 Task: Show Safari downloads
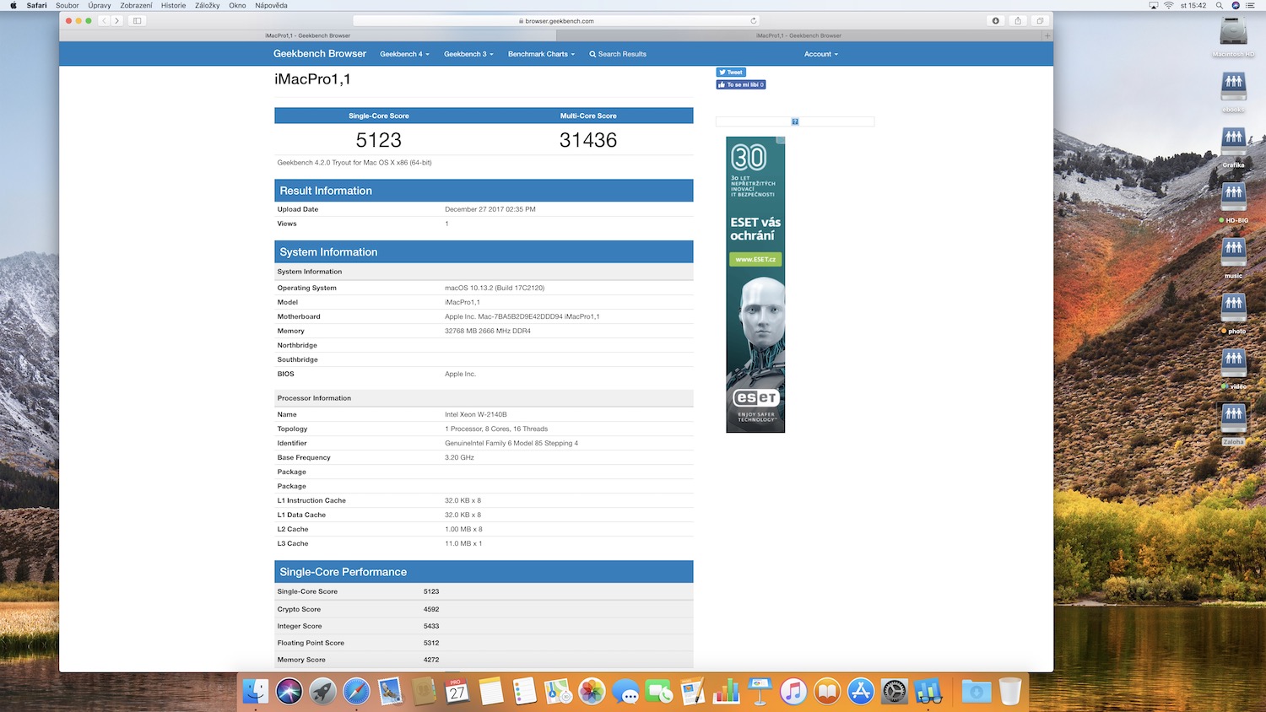996,20
